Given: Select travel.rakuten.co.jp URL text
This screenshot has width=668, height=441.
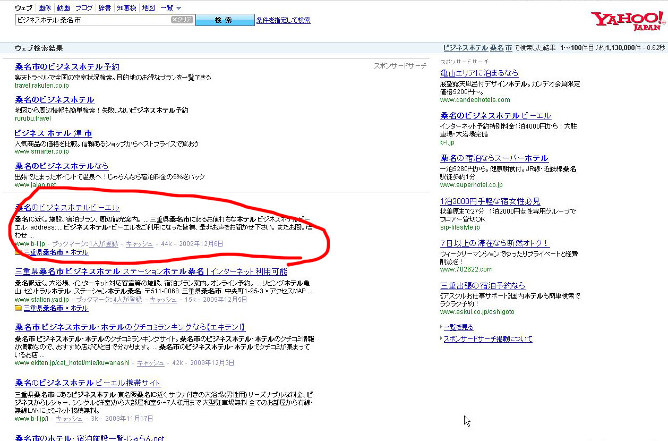Looking at the screenshot, I should [42, 85].
